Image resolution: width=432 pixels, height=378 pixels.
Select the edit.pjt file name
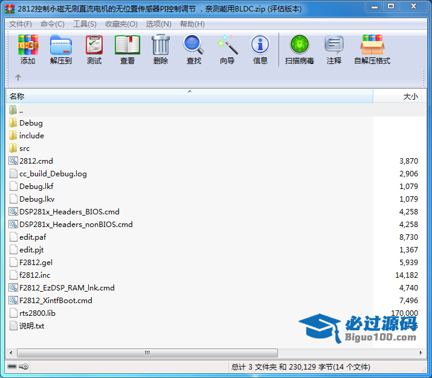click(x=31, y=250)
